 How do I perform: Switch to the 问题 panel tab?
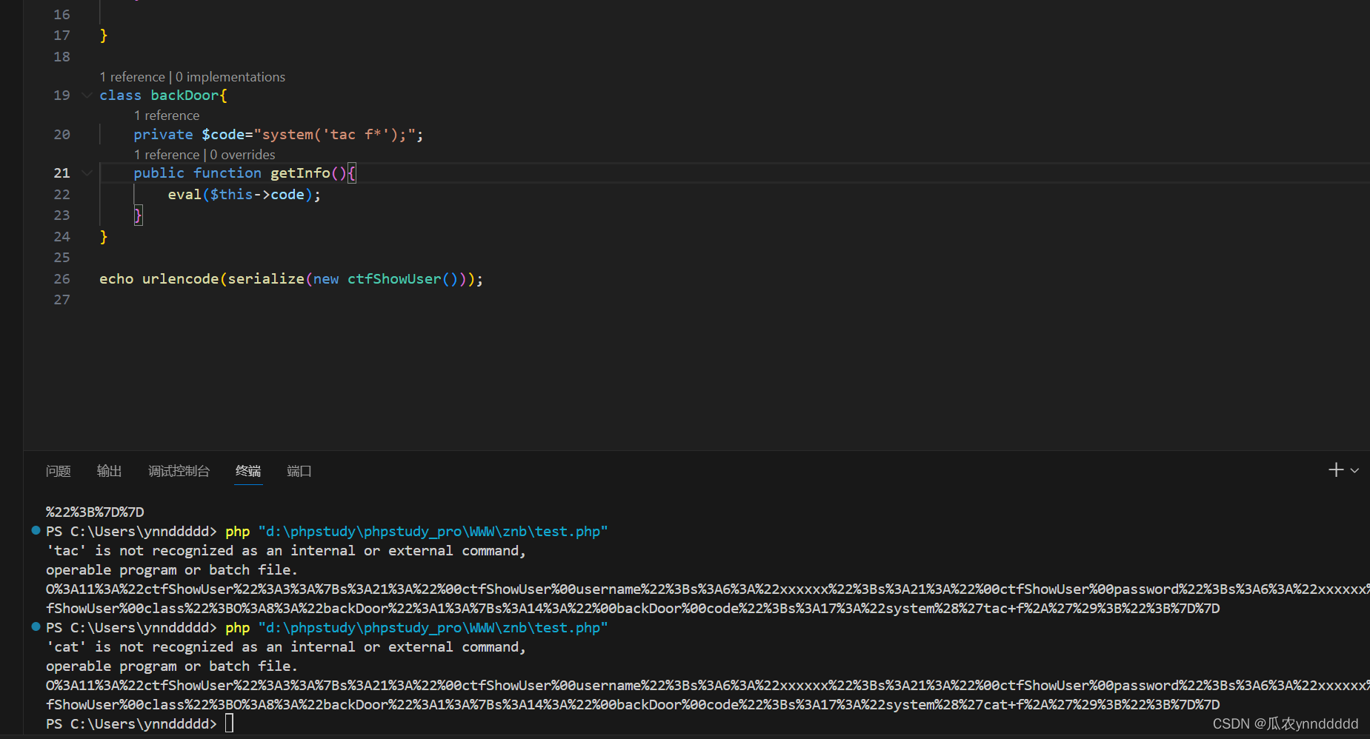(58, 471)
